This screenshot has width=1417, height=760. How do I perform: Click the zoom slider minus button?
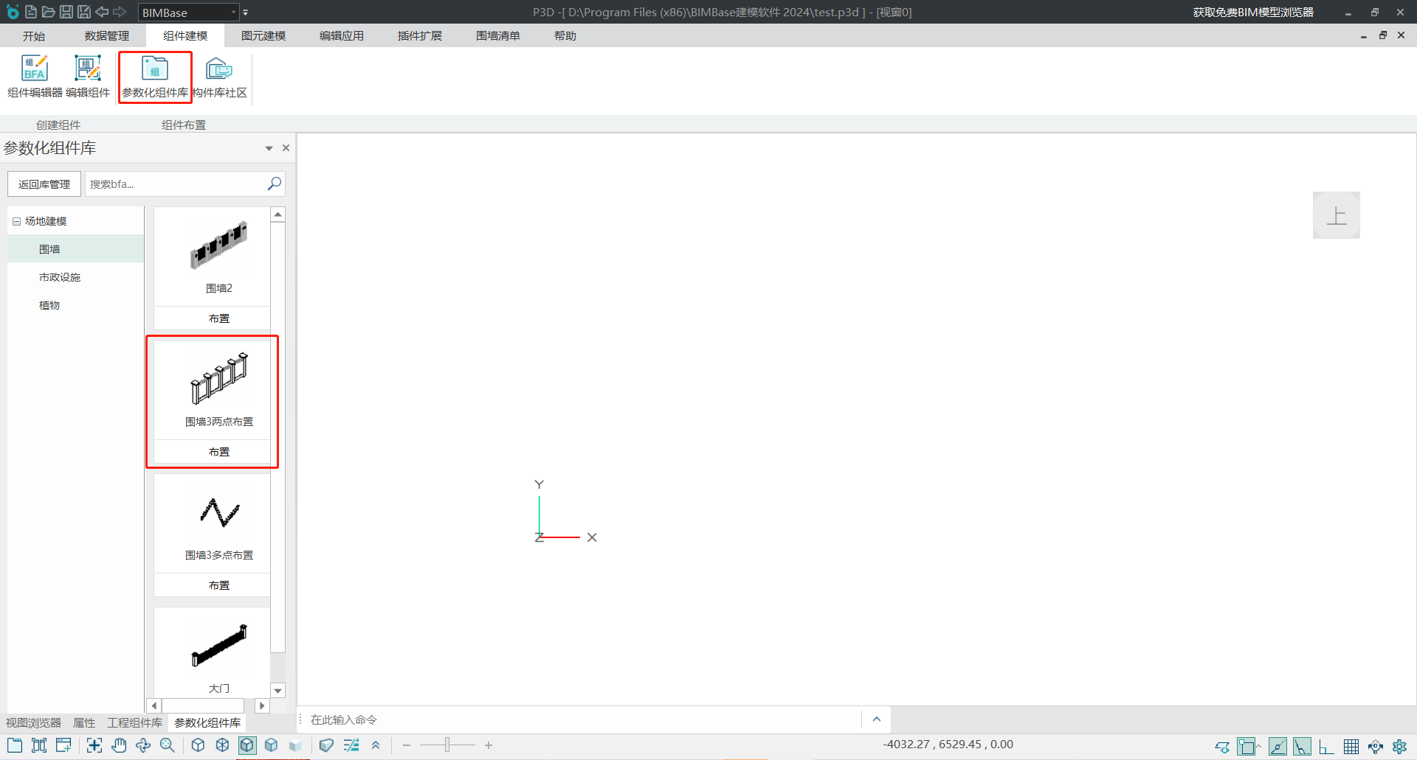coord(407,745)
